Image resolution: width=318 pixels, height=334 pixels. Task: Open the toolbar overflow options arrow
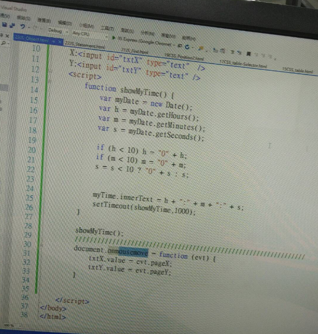click(x=275, y=59)
